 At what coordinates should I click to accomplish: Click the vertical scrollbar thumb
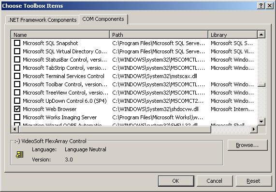[x=261, y=85]
